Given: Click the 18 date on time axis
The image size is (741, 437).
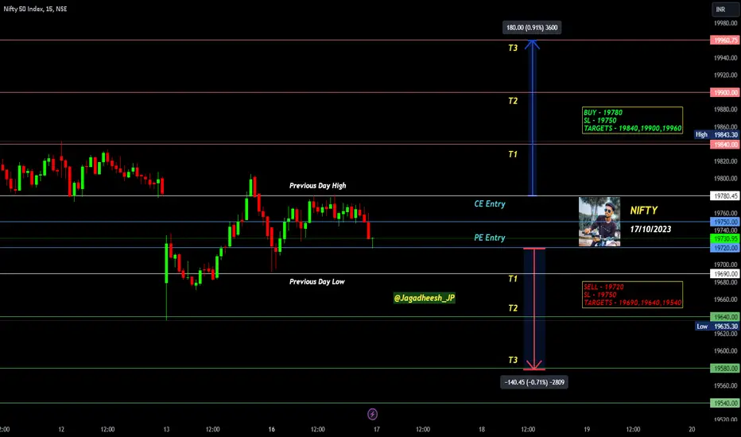Looking at the screenshot, I should tap(482, 429).
